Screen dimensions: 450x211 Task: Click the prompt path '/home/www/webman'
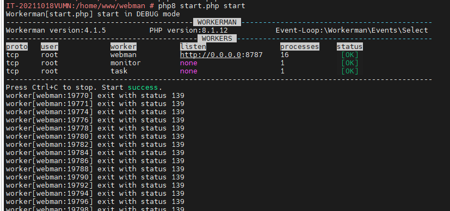110,6
